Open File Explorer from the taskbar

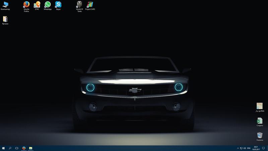coord(30,148)
